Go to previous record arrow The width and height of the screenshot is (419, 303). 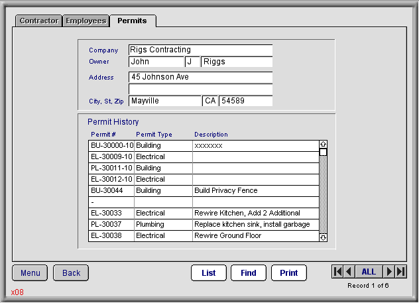349,272
